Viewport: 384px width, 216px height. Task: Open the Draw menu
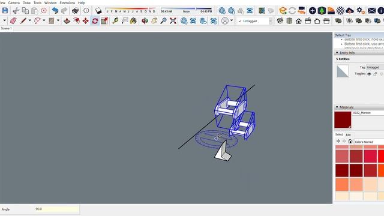[x=26, y=2]
